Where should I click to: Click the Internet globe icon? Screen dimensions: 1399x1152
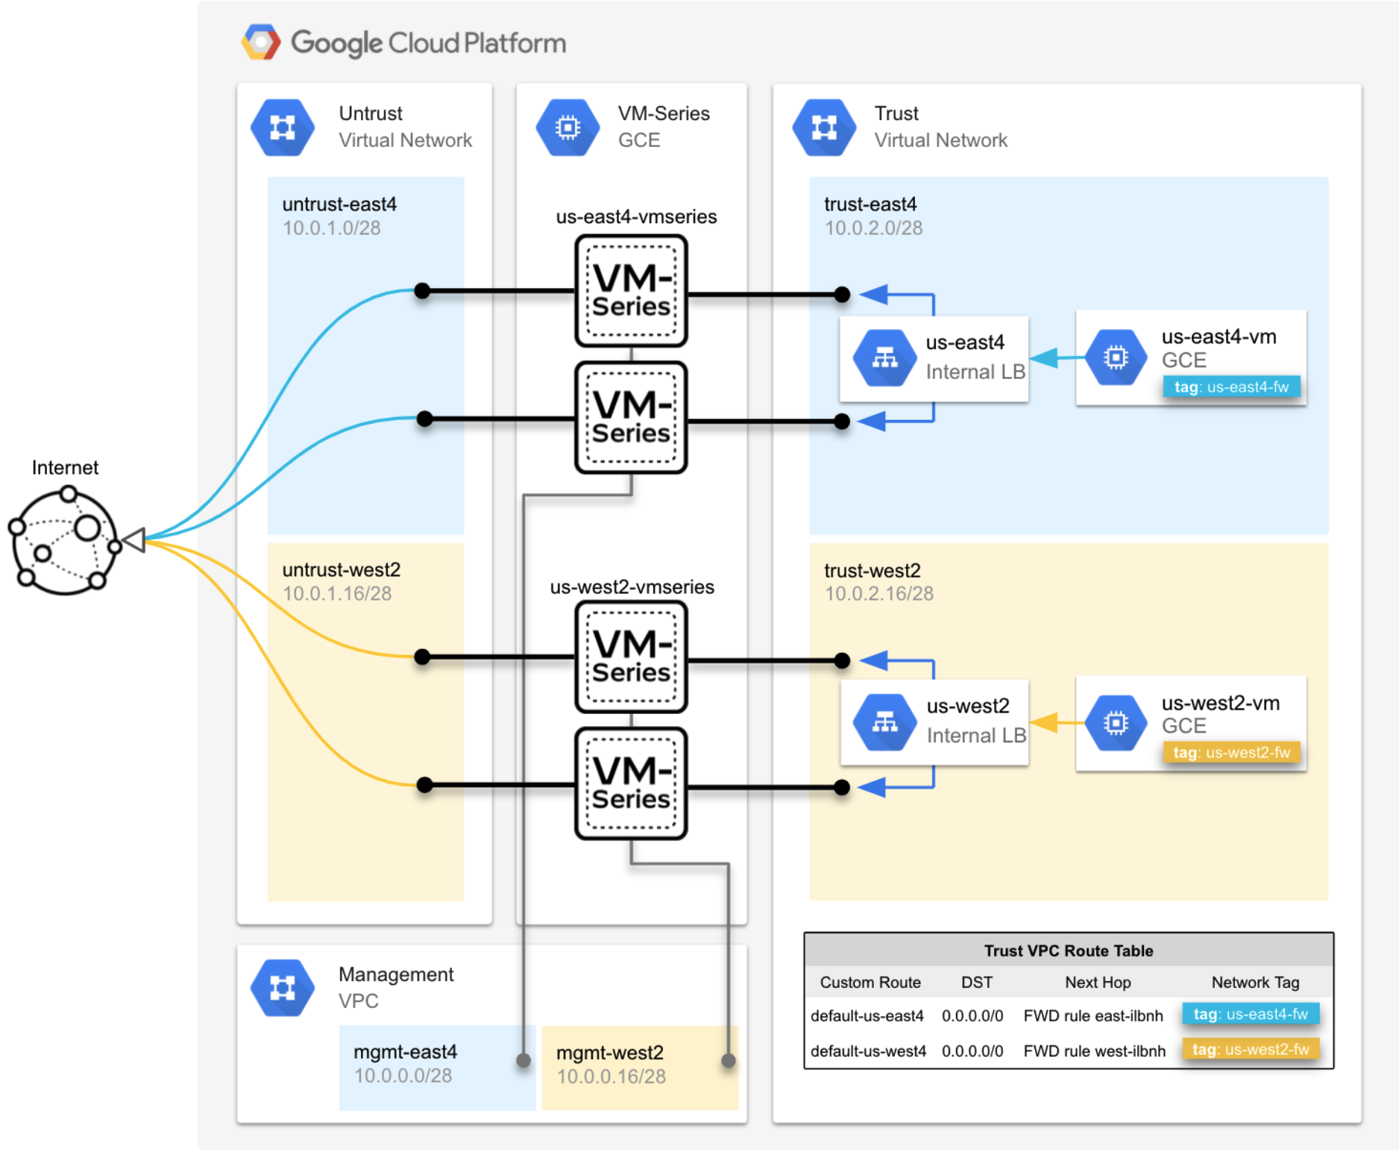pyautogui.click(x=65, y=540)
